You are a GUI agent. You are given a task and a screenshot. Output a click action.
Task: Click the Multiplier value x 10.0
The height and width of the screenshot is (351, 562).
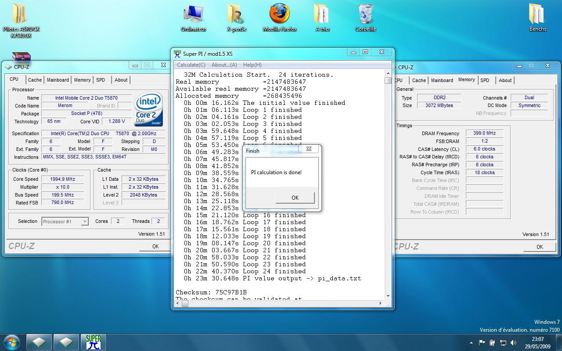coord(63,187)
